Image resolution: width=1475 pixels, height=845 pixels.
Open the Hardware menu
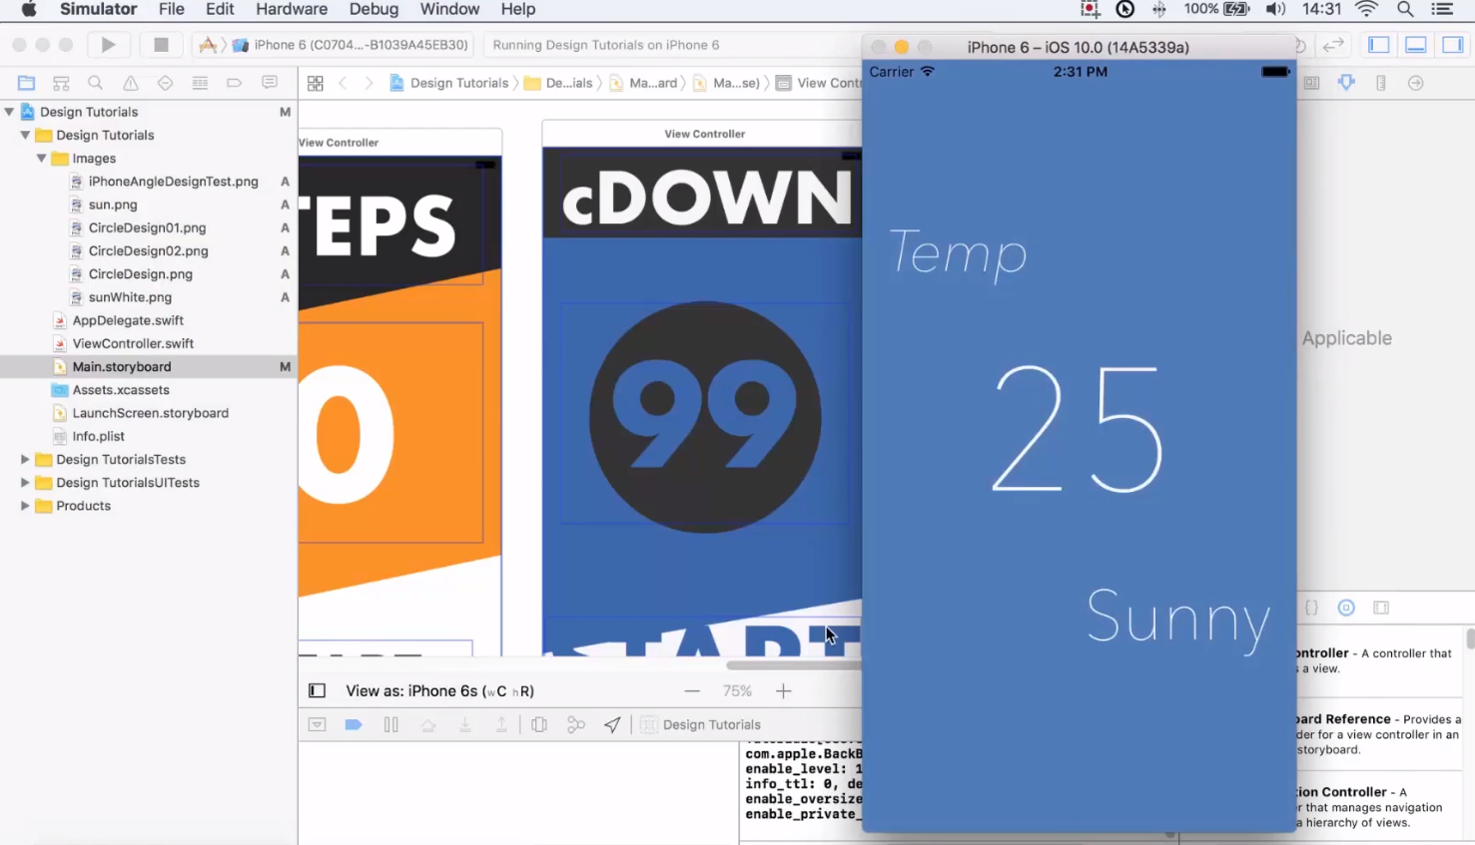tap(292, 9)
